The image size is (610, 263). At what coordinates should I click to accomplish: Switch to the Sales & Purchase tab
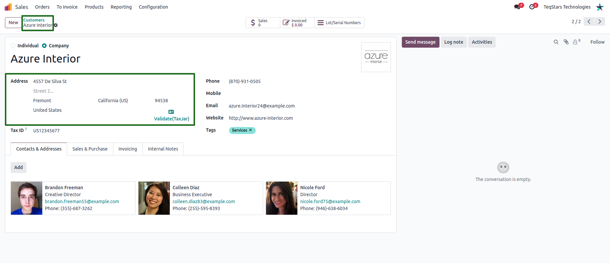[x=90, y=149]
